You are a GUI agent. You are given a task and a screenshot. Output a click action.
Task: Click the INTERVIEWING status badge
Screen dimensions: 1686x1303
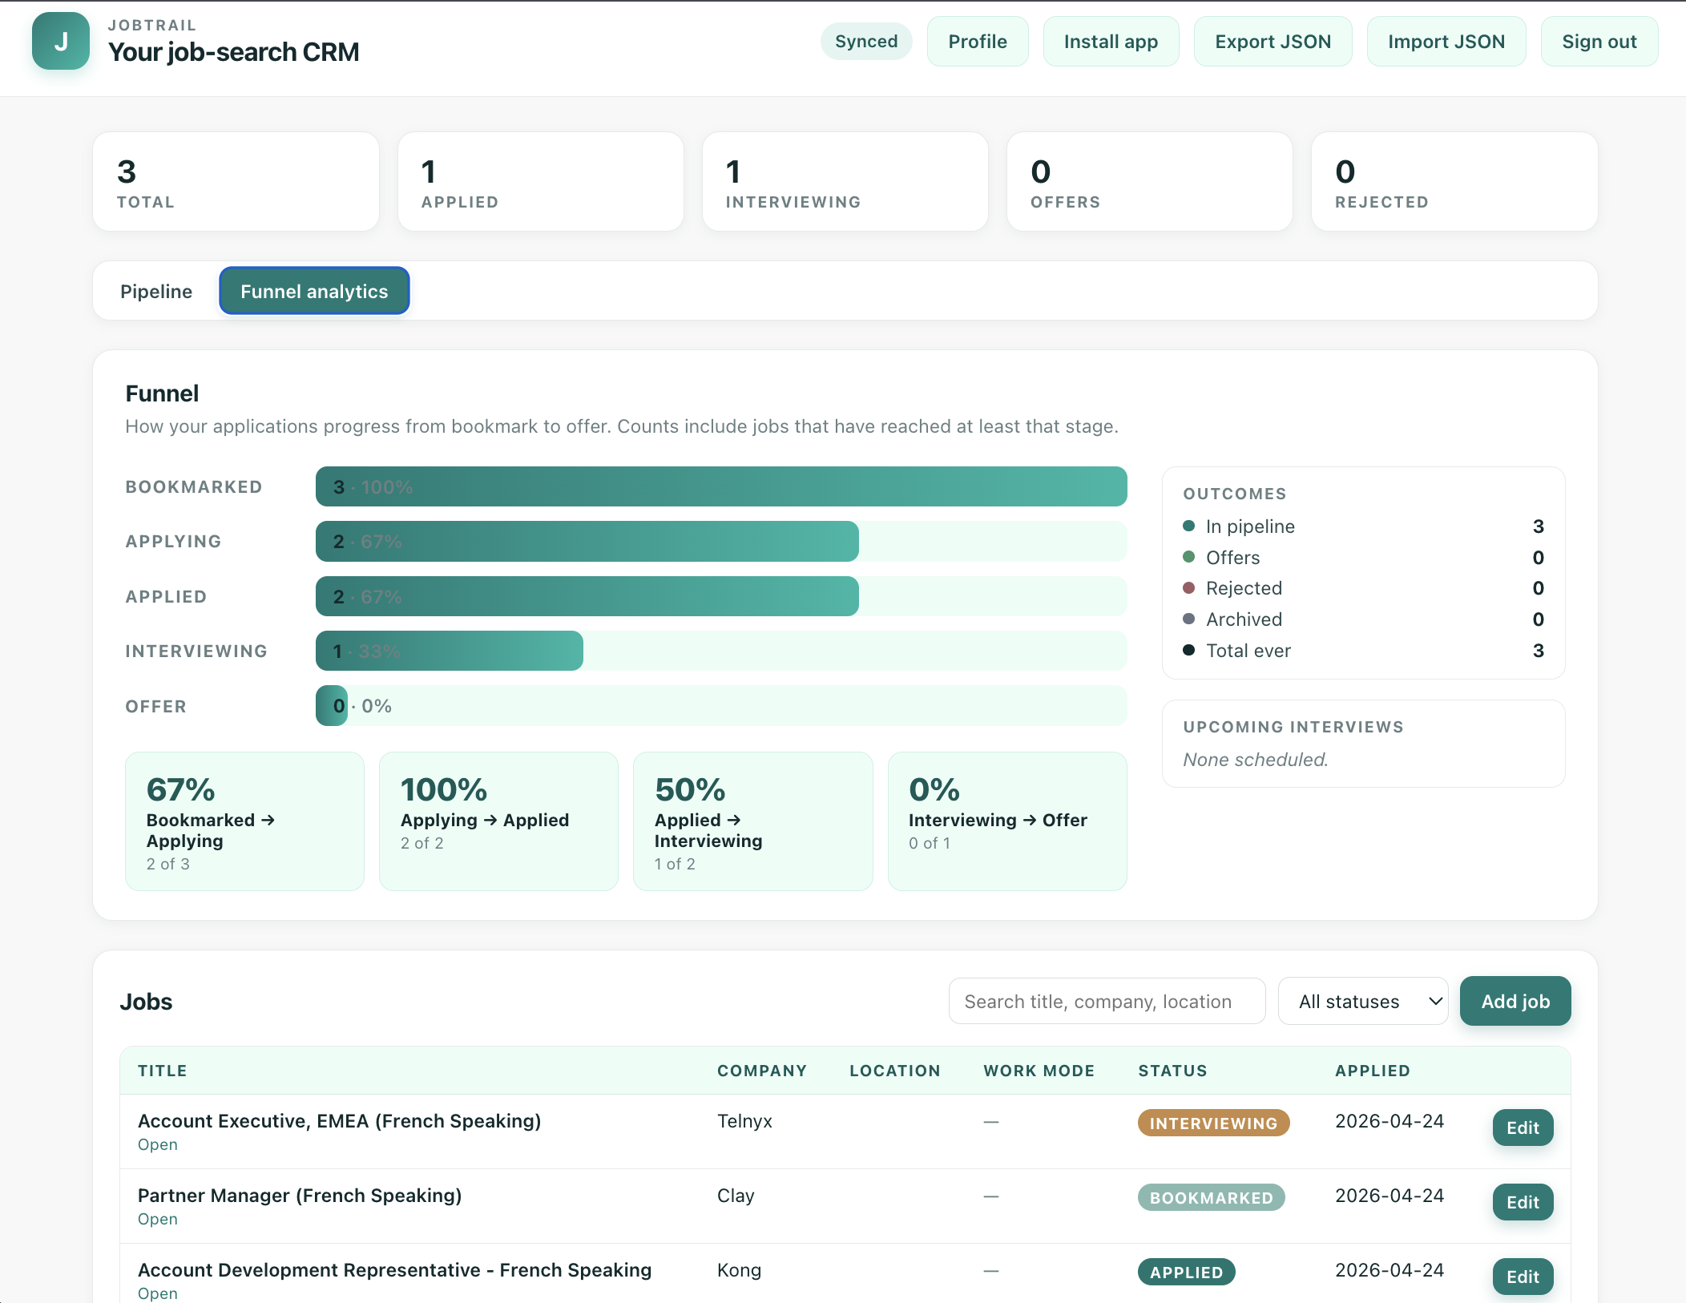click(1213, 1123)
